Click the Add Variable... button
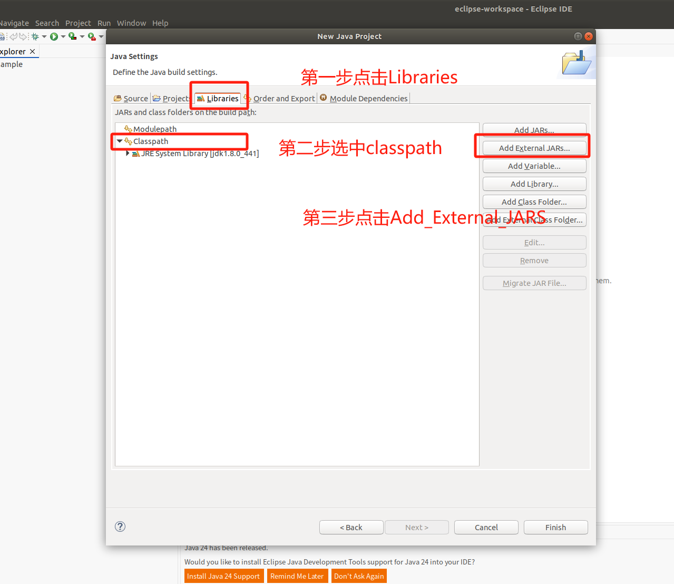 534,166
